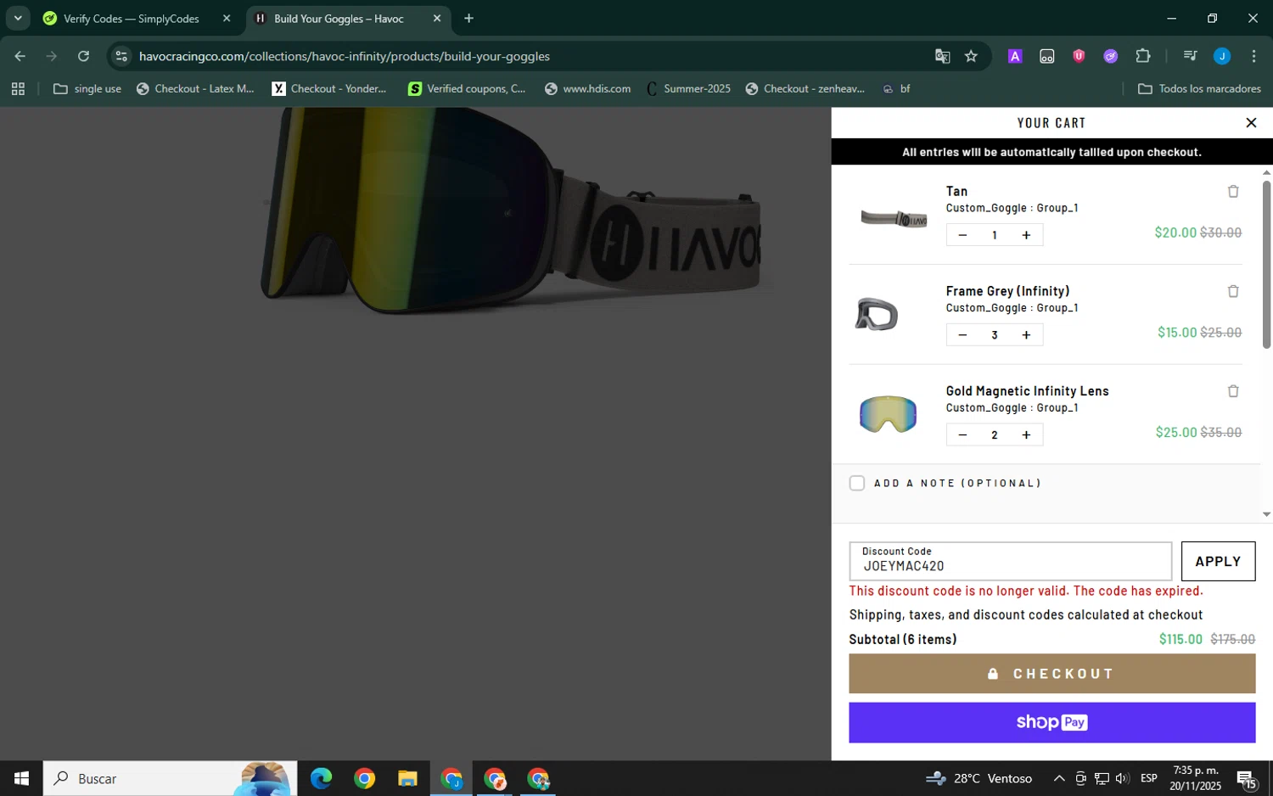Open the Extensions puzzle menu
The height and width of the screenshot is (796, 1273).
click(1143, 56)
